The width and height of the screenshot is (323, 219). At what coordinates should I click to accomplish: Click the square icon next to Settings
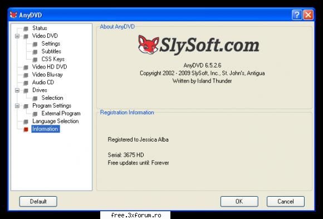pos(35,44)
